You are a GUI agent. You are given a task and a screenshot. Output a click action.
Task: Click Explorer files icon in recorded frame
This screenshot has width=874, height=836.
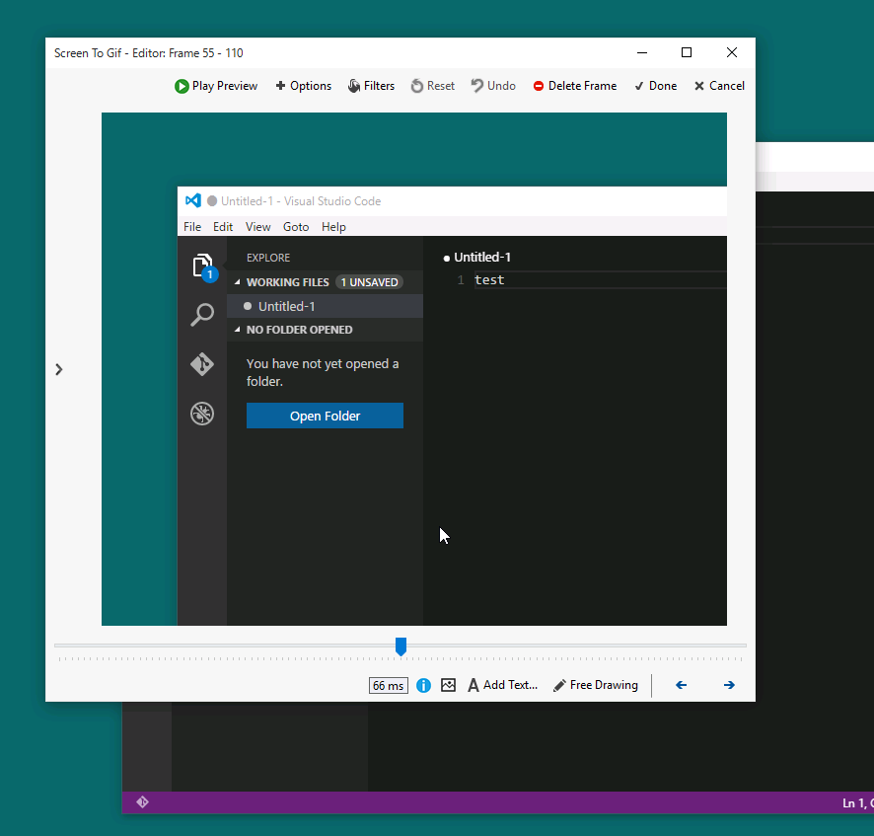pyautogui.click(x=203, y=266)
